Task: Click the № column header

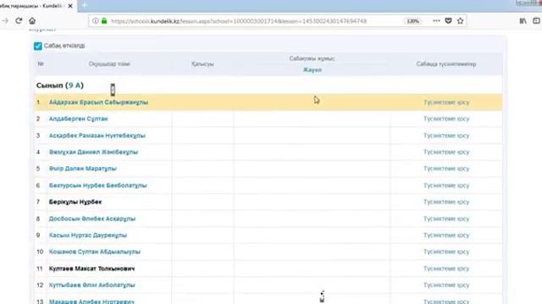Action: pyautogui.click(x=41, y=64)
